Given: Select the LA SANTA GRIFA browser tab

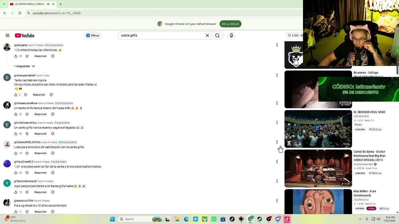Looking at the screenshot, I should tap(32, 4).
